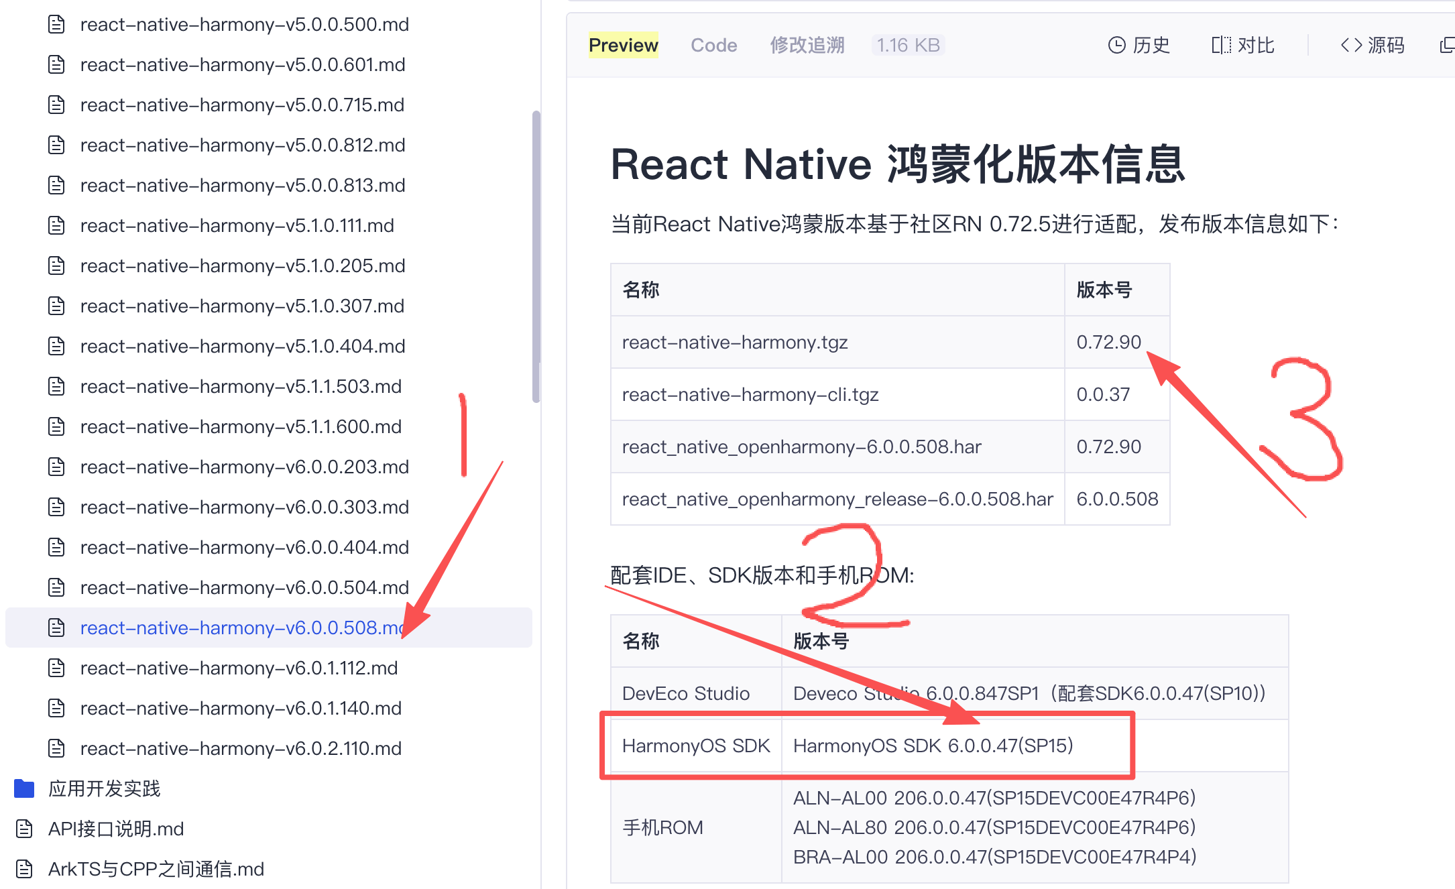Viewport: 1455px width, 889px height.
Task: Open react-native-harmony-v5.1.1.600.md file
Action: click(241, 426)
